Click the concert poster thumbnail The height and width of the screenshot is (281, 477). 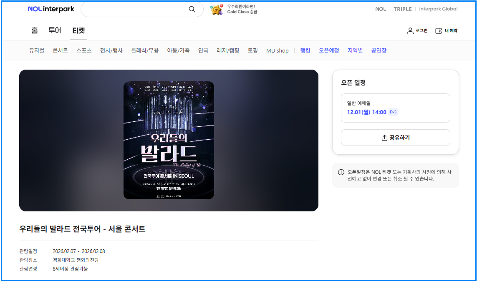click(x=169, y=140)
